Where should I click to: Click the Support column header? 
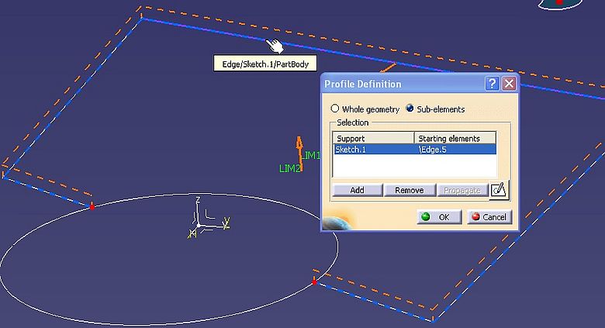click(x=373, y=138)
